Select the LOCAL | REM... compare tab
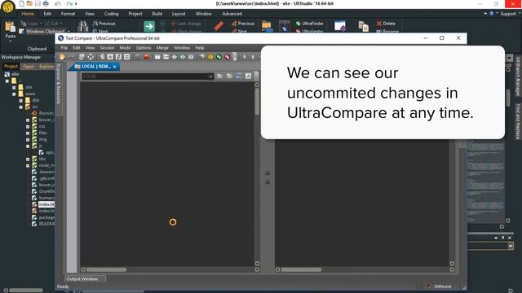The width and height of the screenshot is (522, 293). pos(93,67)
